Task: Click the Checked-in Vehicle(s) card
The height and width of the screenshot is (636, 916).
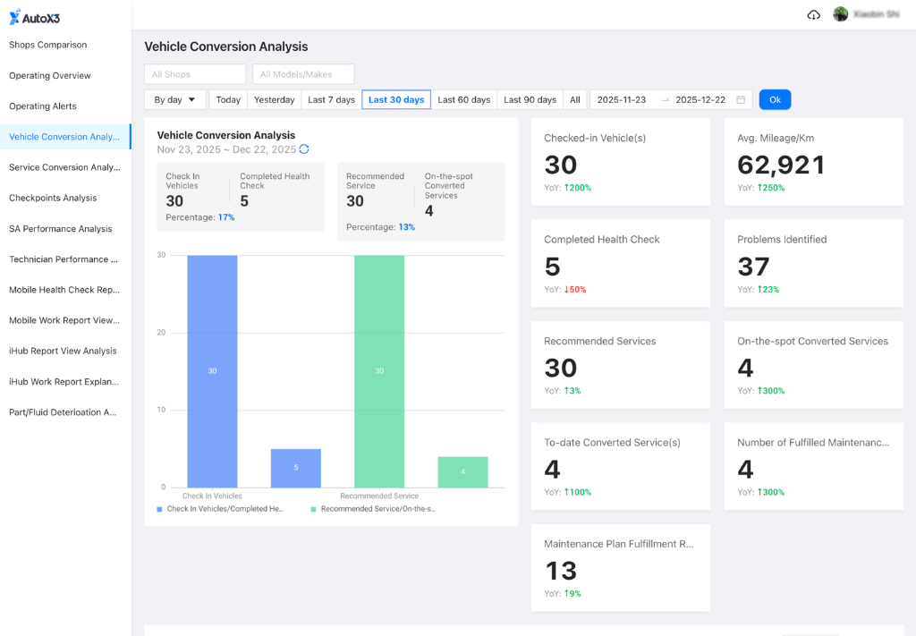Action: click(x=621, y=162)
